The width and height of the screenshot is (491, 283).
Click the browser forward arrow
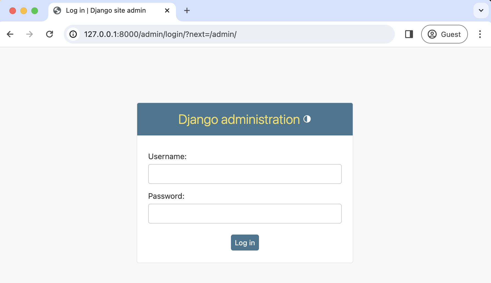point(29,34)
